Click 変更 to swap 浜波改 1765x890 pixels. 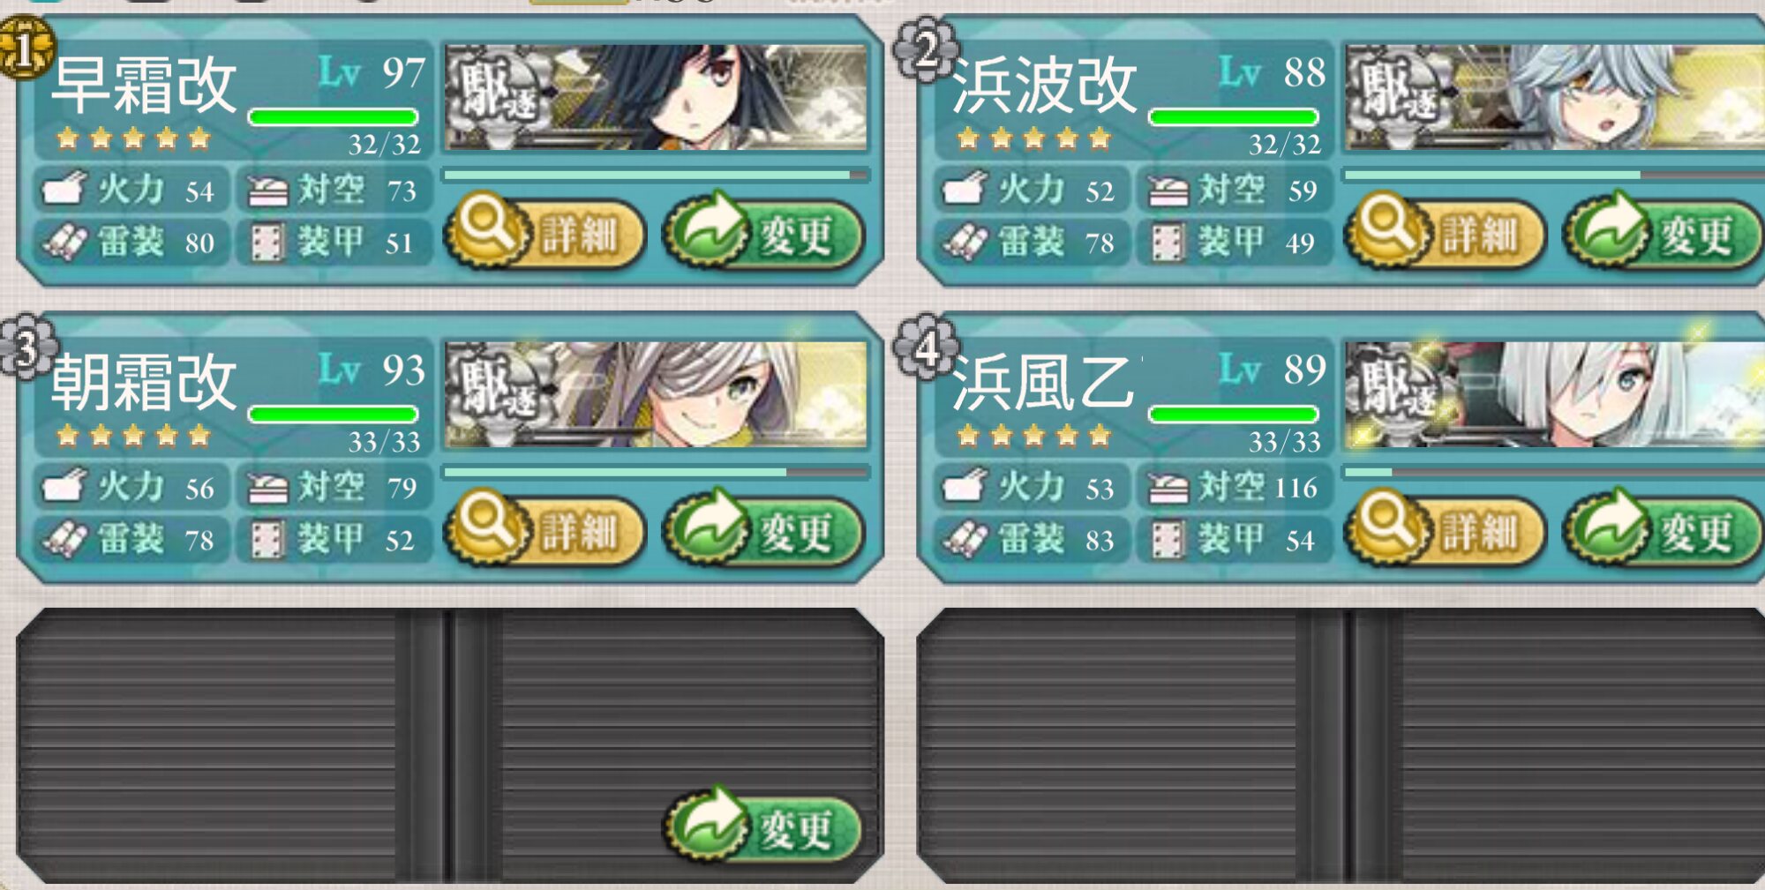click(1664, 234)
